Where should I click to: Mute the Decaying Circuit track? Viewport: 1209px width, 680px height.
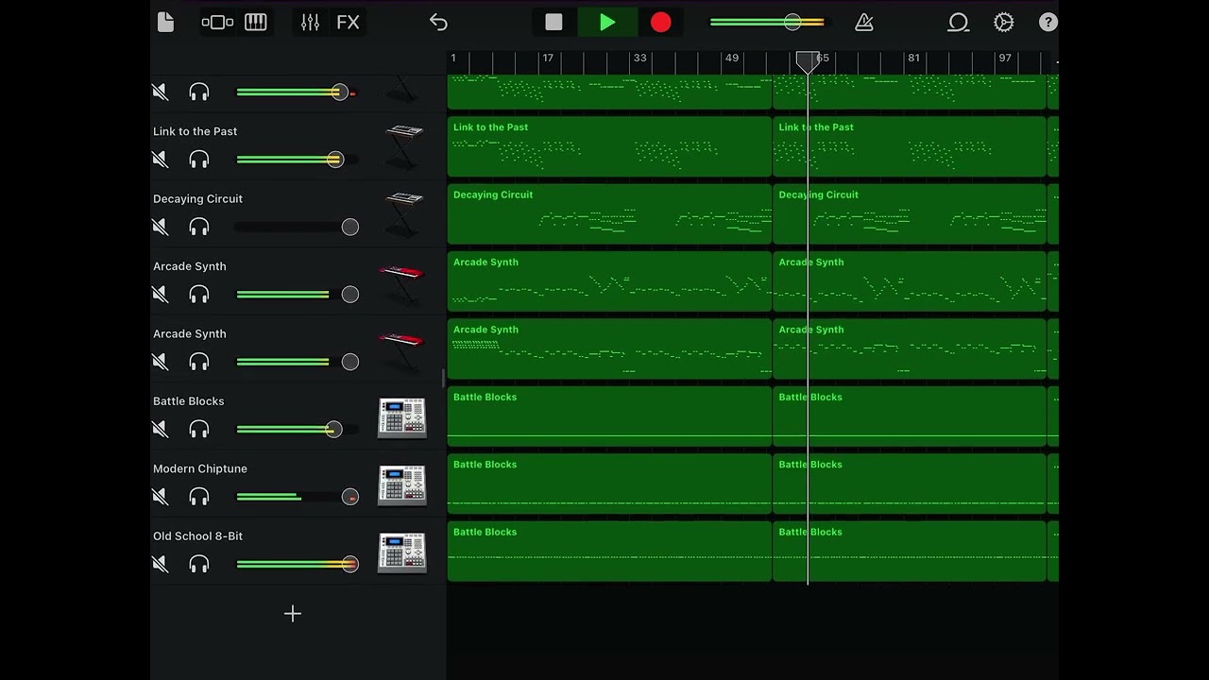coord(161,227)
